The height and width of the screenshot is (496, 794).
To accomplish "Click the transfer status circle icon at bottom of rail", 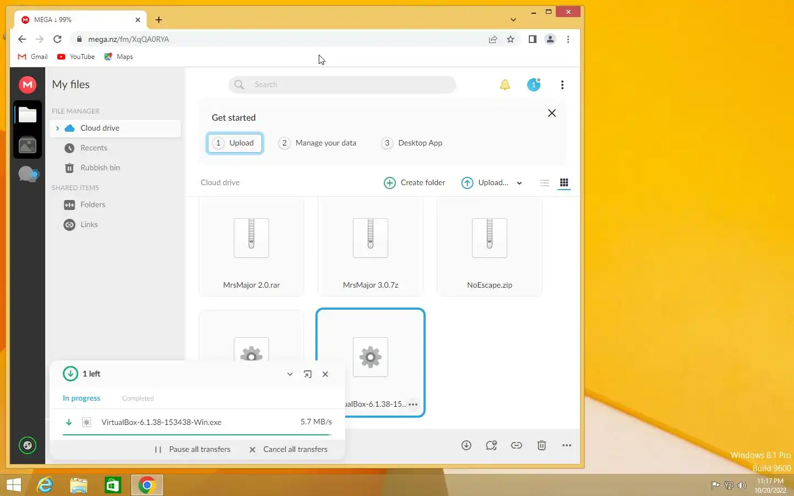I will pyautogui.click(x=28, y=445).
